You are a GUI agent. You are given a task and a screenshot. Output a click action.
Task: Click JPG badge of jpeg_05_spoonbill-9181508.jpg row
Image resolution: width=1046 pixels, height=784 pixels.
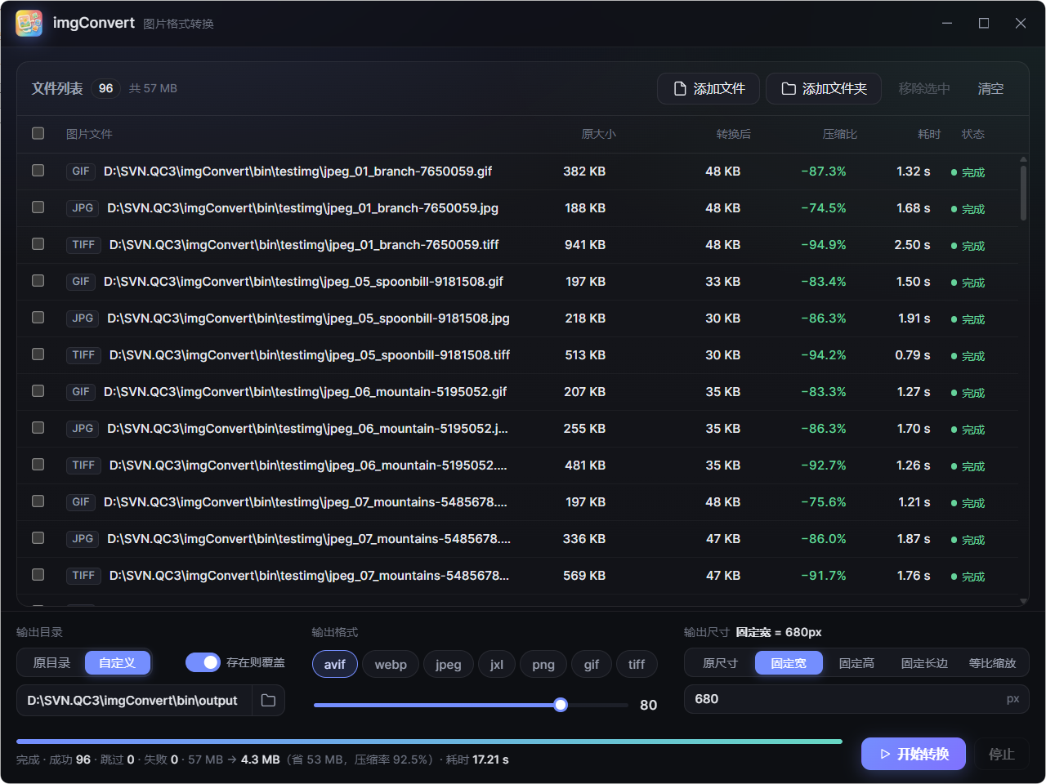83,318
